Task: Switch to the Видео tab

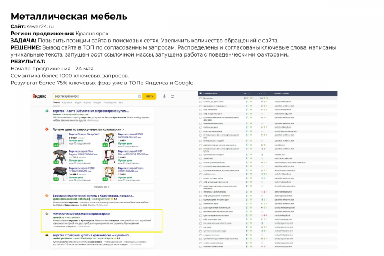Action: (78, 102)
